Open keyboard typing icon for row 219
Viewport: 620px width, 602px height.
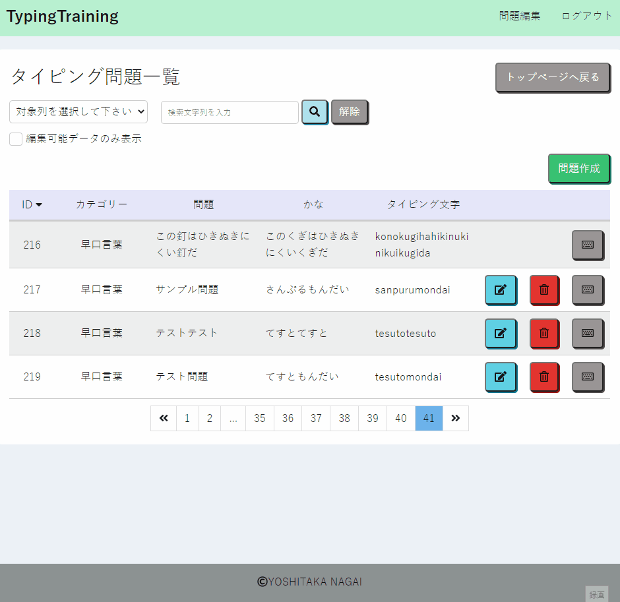pos(588,376)
